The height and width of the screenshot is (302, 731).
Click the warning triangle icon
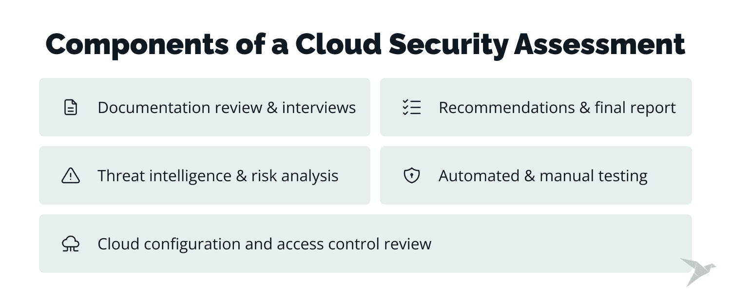pyautogui.click(x=71, y=175)
